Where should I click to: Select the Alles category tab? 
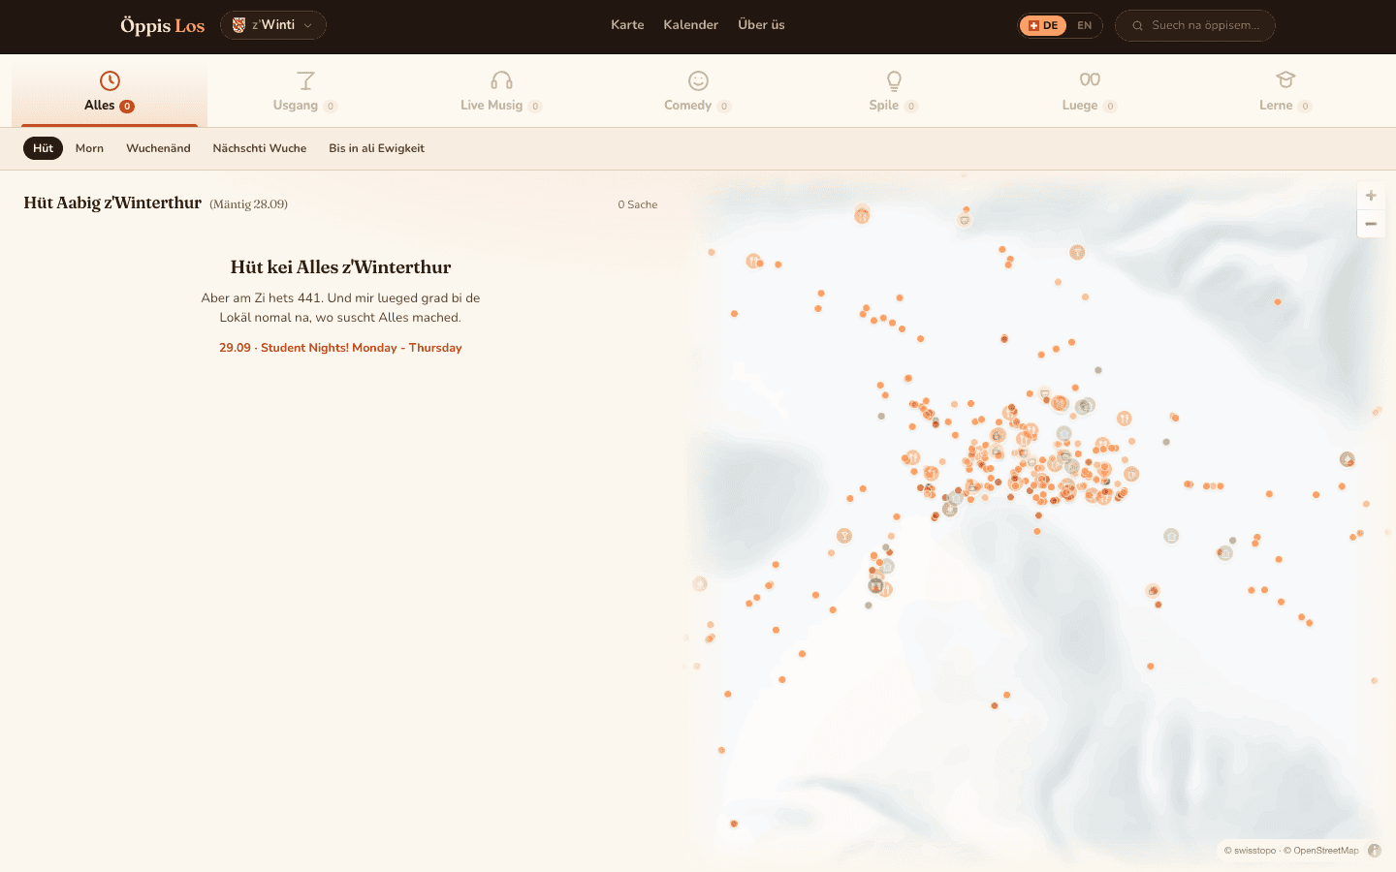[110, 92]
